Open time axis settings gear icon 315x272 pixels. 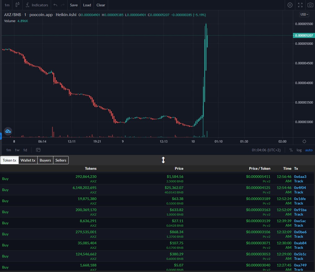[304, 141]
